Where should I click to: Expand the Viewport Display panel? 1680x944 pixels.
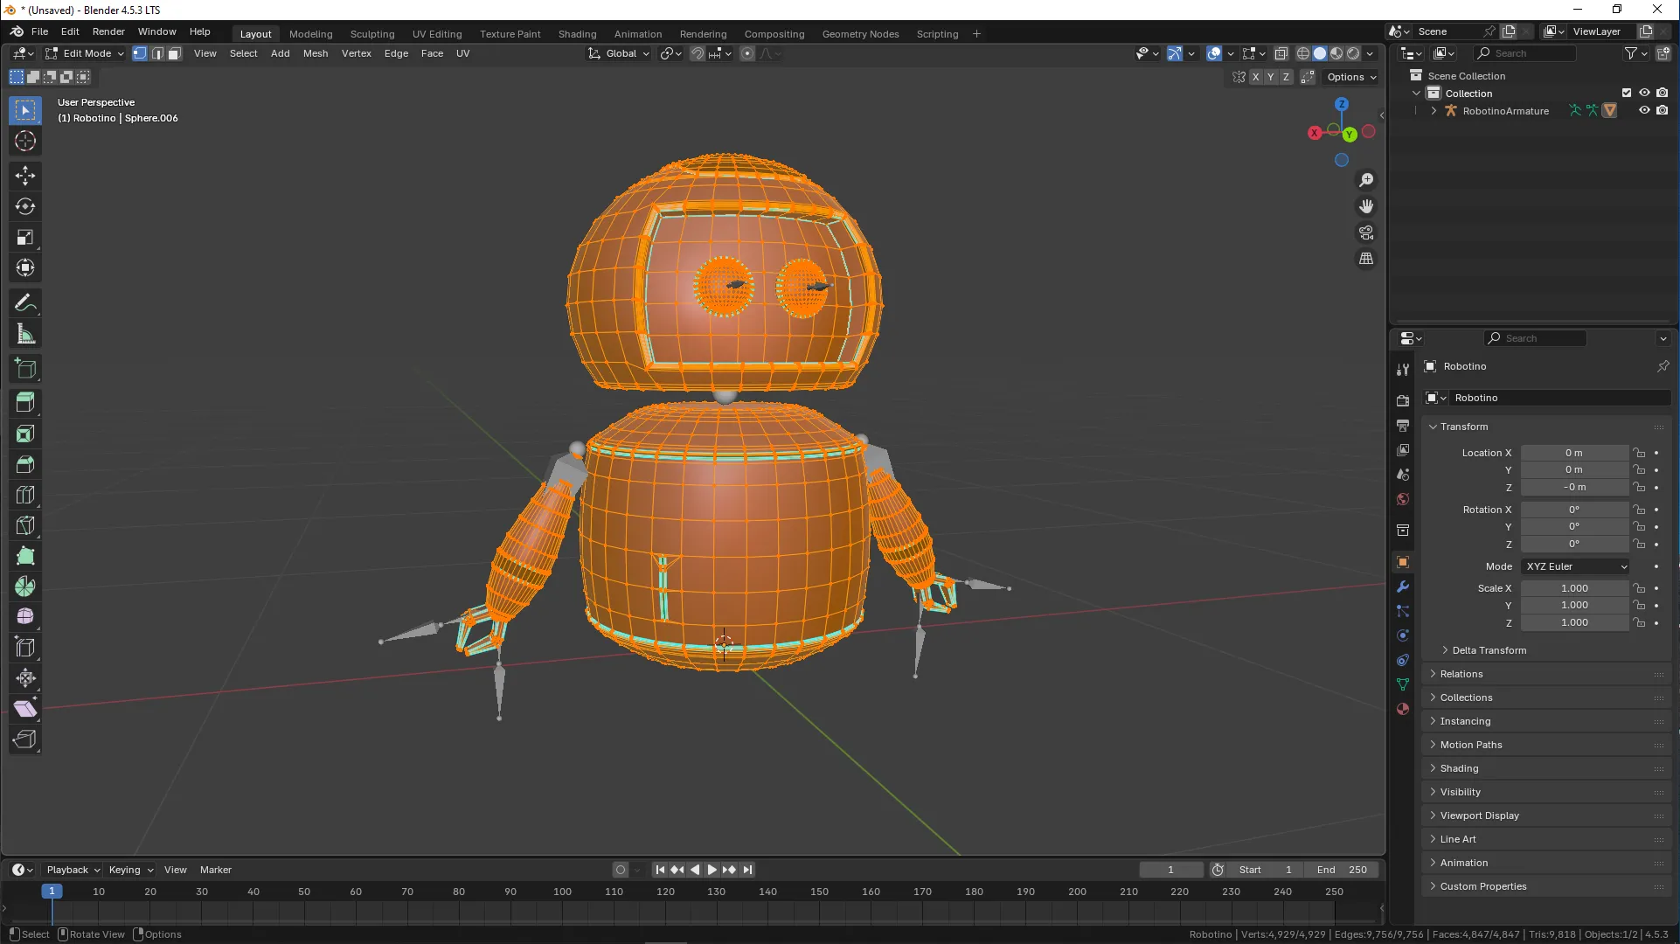pos(1480,815)
